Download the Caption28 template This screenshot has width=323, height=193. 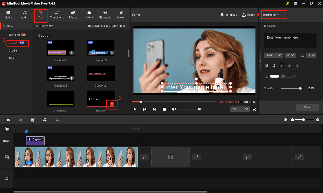tap(71, 78)
